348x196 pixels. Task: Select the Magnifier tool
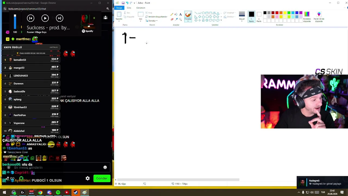tap(180, 19)
